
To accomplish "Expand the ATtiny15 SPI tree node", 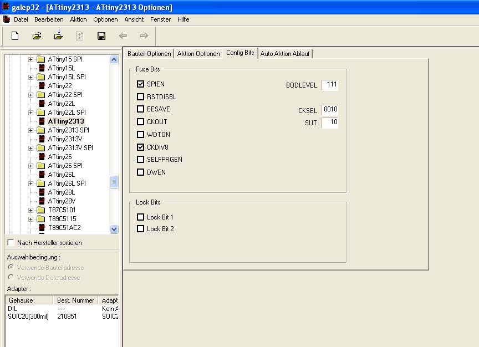I will point(31,59).
